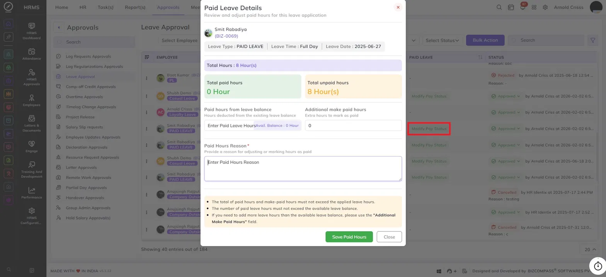Click the Employee Updates Approvals icon

(x=58, y=137)
